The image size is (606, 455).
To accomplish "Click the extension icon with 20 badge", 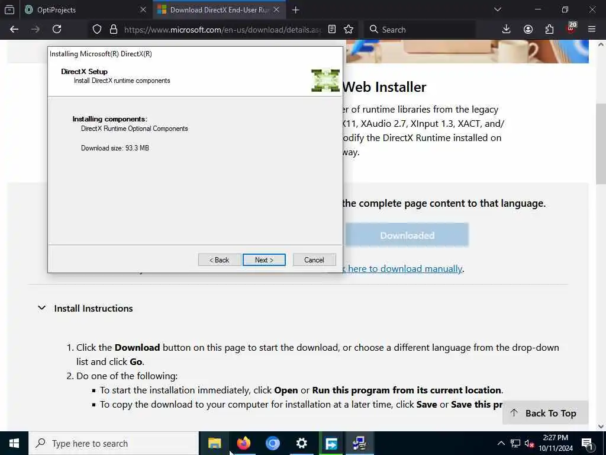I will coord(571,28).
